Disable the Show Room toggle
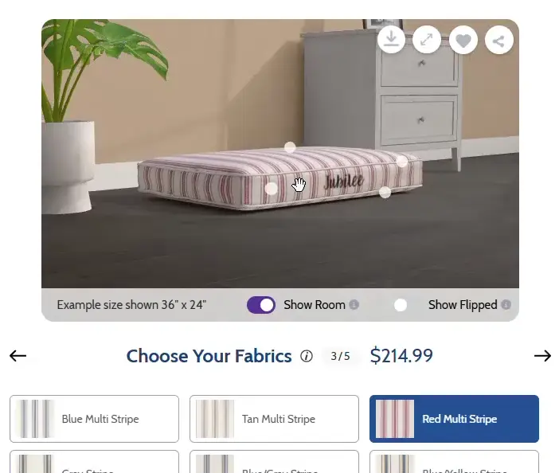 (261, 305)
